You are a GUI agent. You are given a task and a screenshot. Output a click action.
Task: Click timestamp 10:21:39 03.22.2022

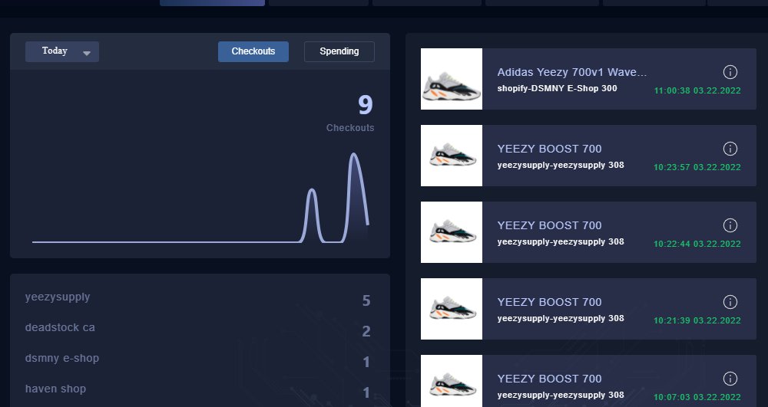click(x=697, y=321)
